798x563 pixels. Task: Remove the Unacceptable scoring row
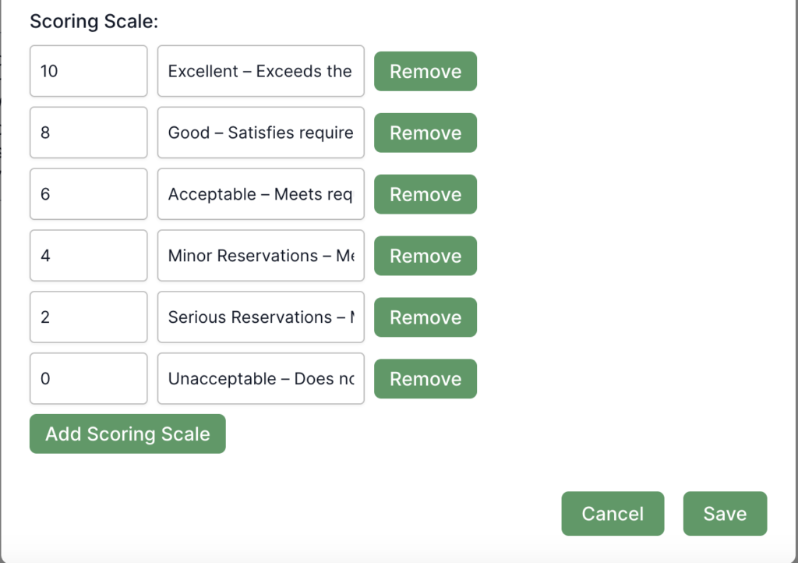(425, 379)
